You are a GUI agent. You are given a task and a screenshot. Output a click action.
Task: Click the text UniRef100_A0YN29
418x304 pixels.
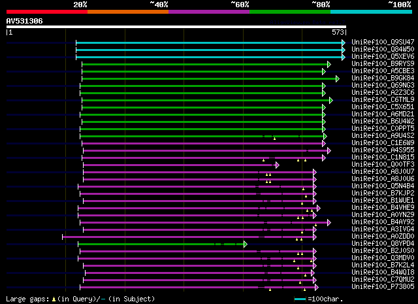383,215
